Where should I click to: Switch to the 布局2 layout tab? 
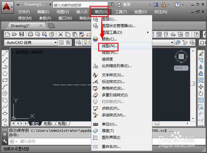tap(62, 124)
